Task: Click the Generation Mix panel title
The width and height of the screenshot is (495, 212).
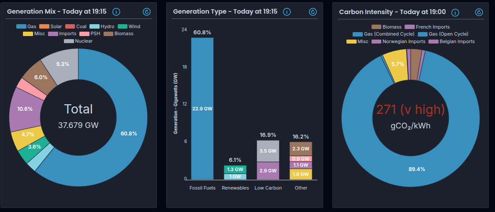Action: 57,11
